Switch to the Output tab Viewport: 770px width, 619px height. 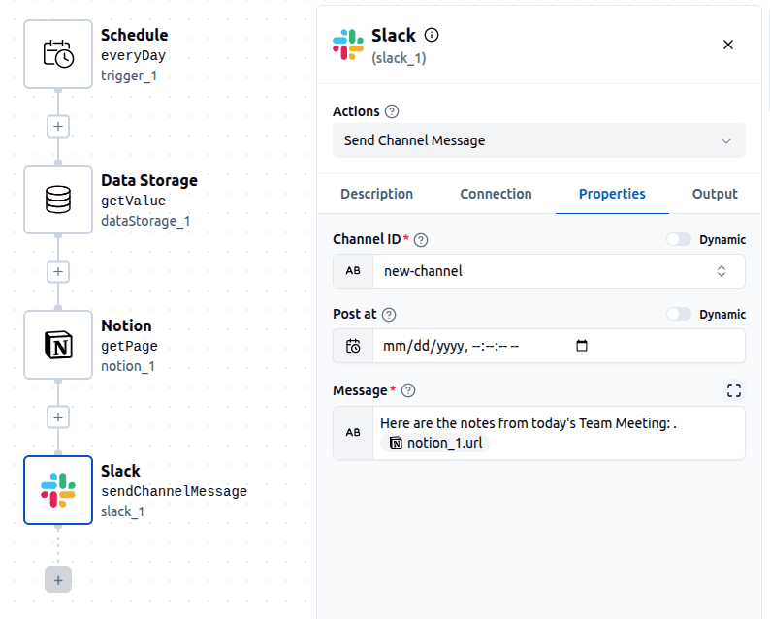pyautogui.click(x=715, y=194)
